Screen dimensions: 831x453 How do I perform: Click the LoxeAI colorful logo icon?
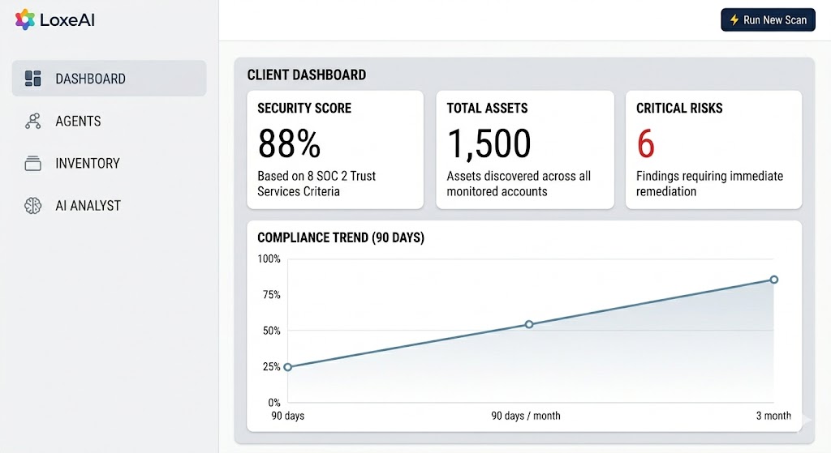click(25, 19)
